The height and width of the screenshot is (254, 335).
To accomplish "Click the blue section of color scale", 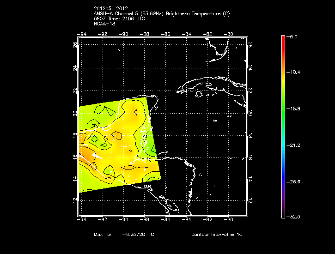I will pos(283,173).
